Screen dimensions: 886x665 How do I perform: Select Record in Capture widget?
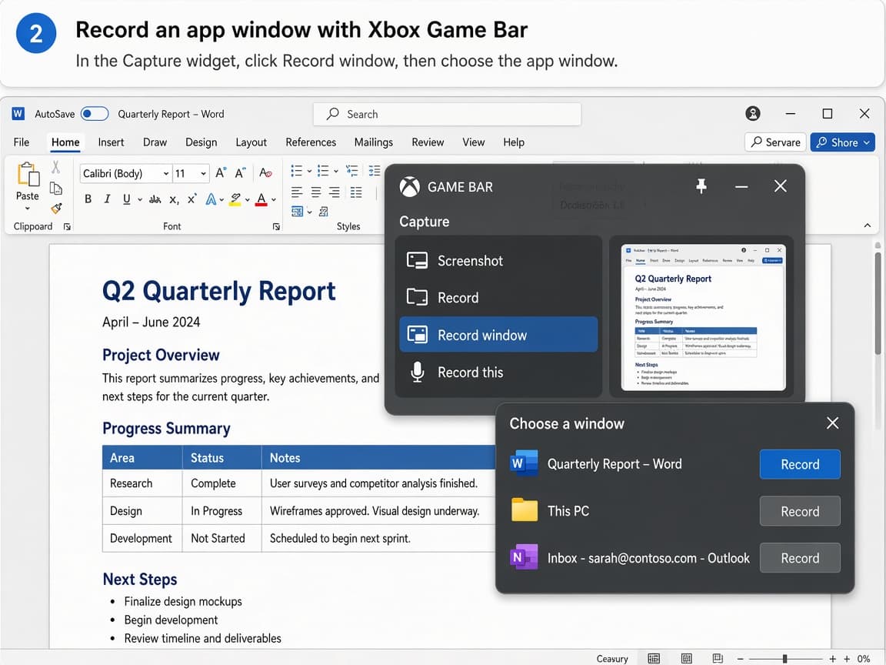(498, 297)
